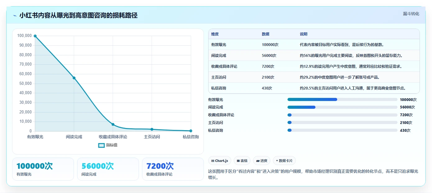Click the 私信咨询 progress bar

(x=342, y=130)
